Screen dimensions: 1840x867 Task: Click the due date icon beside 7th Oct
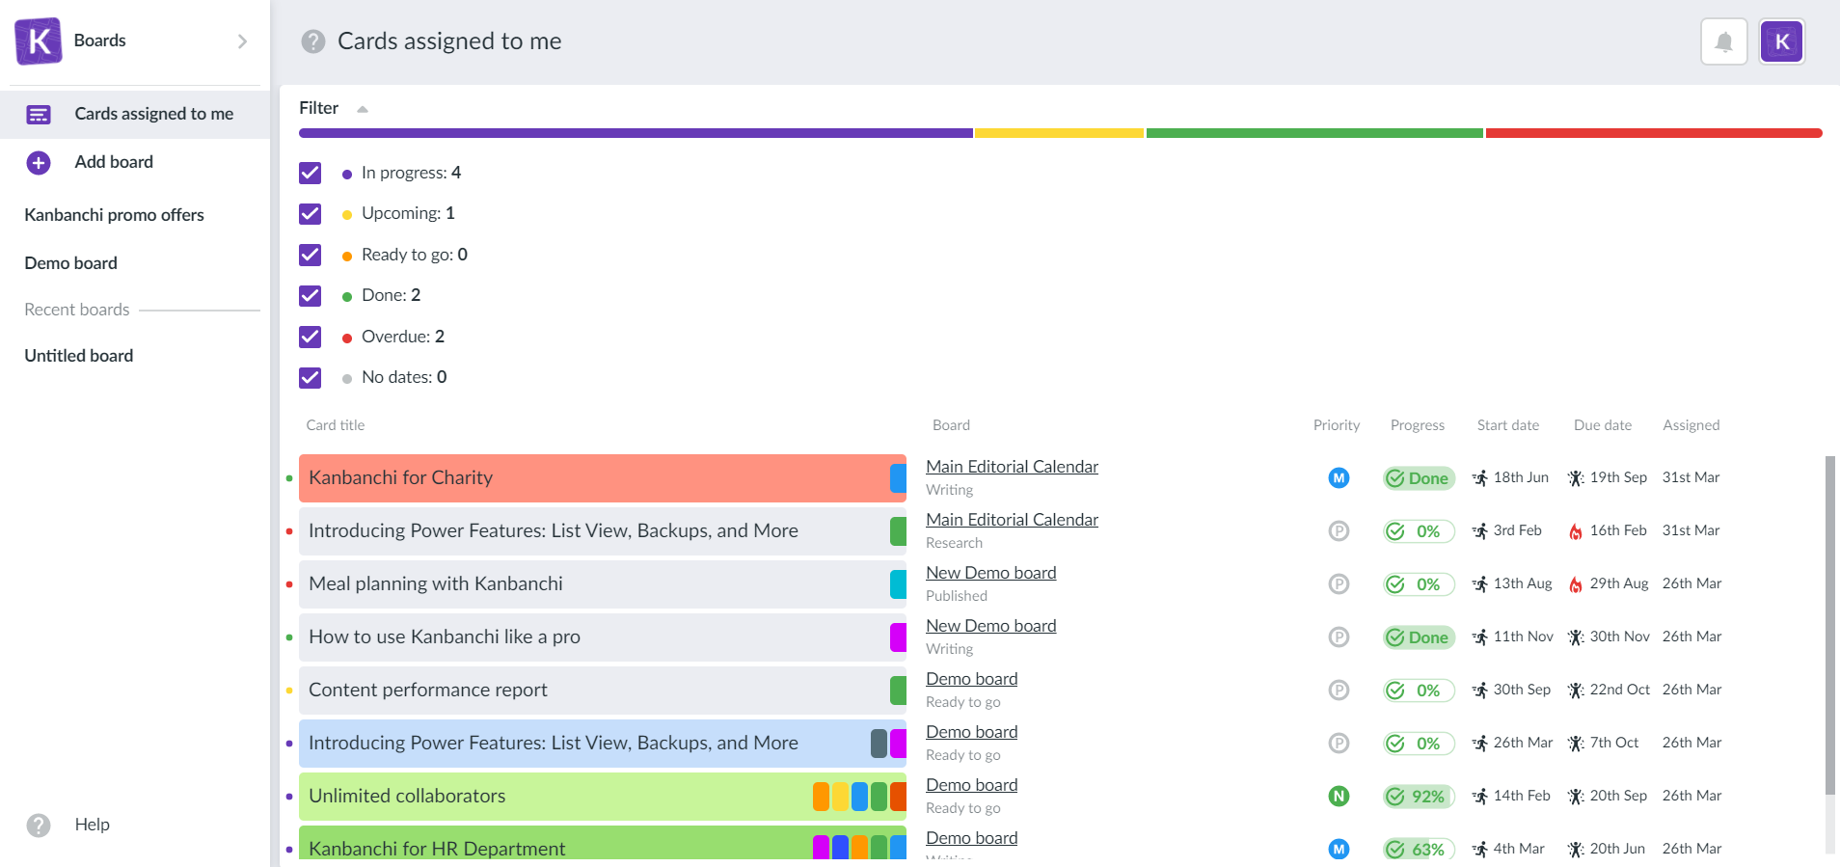click(1576, 744)
